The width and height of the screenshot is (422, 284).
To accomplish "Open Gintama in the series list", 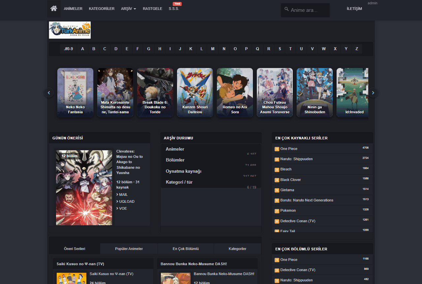I will [x=287, y=190].
